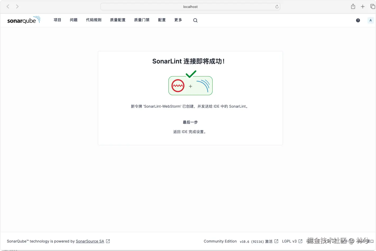Expand the 更多 dropdown menu
Screen dimensions: 376x251
click(x=178, y=20)
